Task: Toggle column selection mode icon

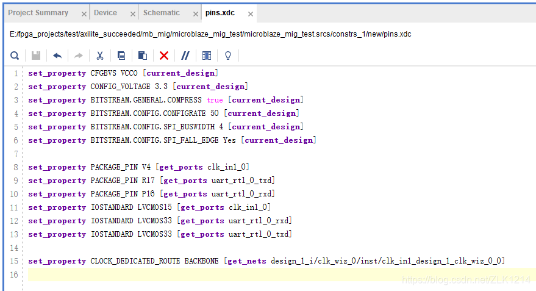Action: coord(207,56)
